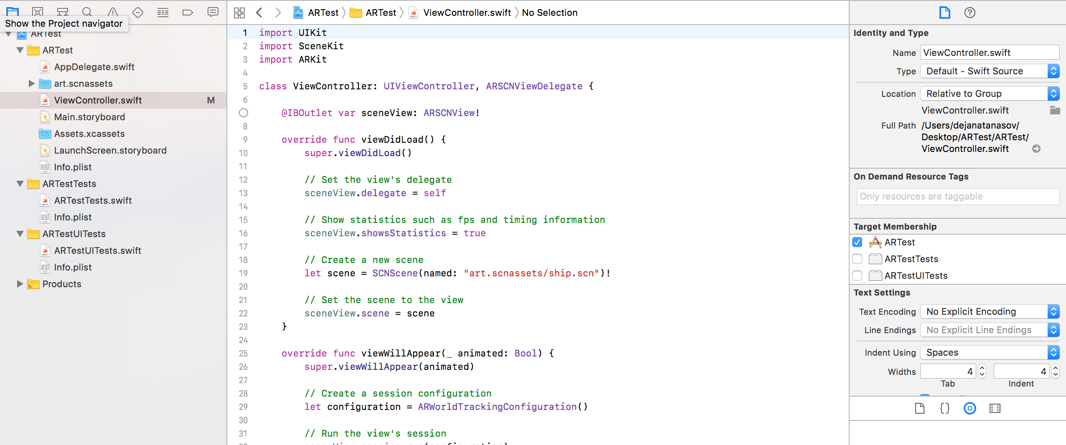
Task: Select the Object library tab
Action: 970,408
